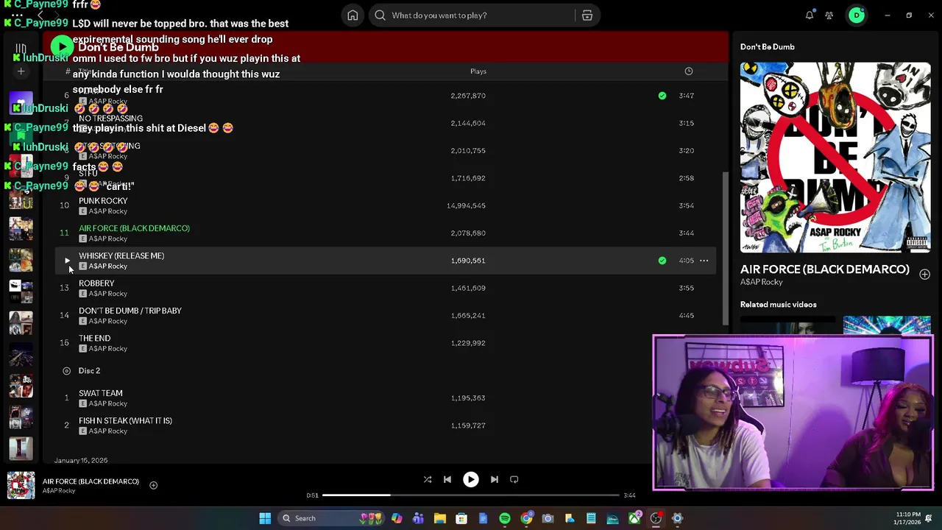
Task: Open Microsoft Store from the taskbar
Action: (x=461, y=518)
